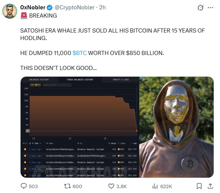
Task: Click the blue verified badge next to 0xNobler
Action: tap(49, 7)
